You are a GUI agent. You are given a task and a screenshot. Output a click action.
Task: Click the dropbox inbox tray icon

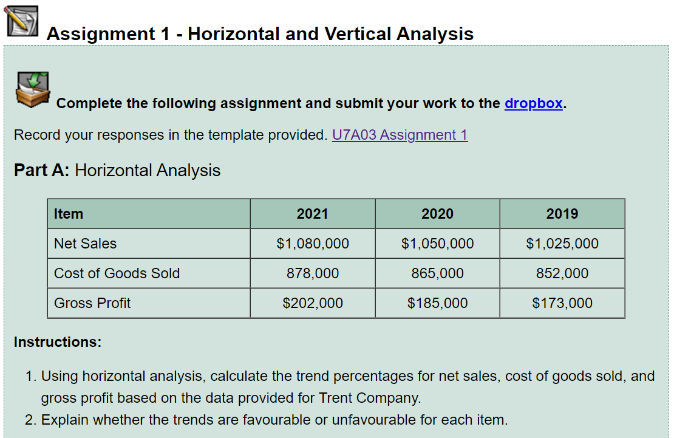[33, 89]
